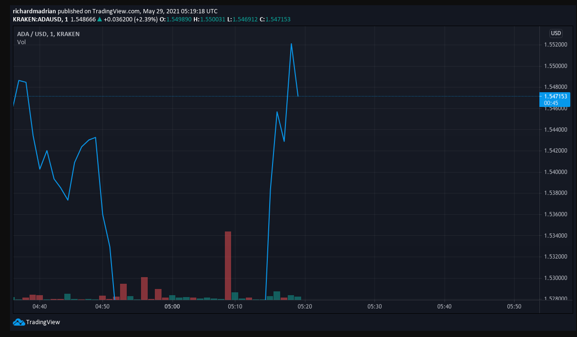
Task: Click the TradingView cloud logo icon
Action: point(19,322)
